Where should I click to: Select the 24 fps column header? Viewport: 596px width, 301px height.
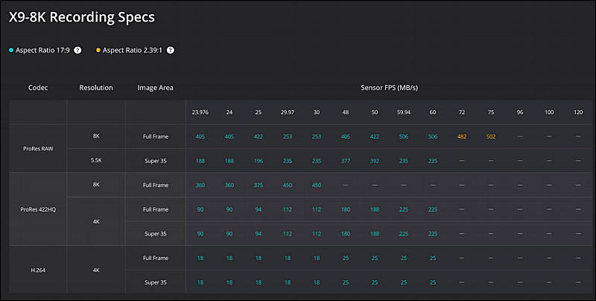(x=229, y=113)
